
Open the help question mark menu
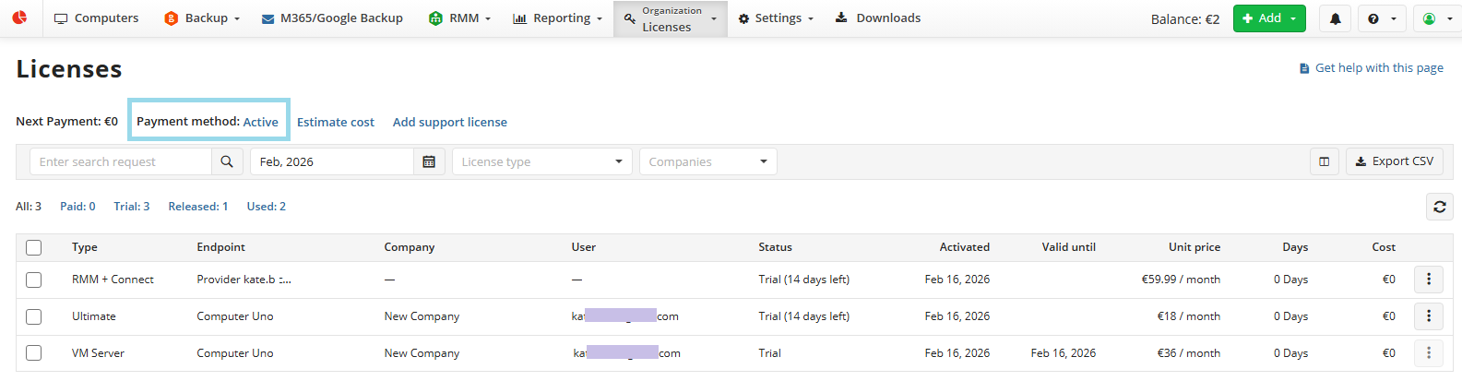[x=1382, y=18]
